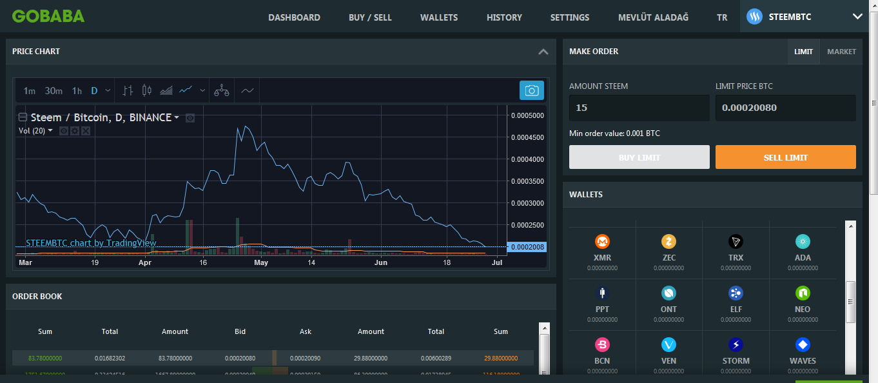This screenshot has height=383, width=878.
Task: Click the STORM wallet coin icon
Action: (736, 345)
